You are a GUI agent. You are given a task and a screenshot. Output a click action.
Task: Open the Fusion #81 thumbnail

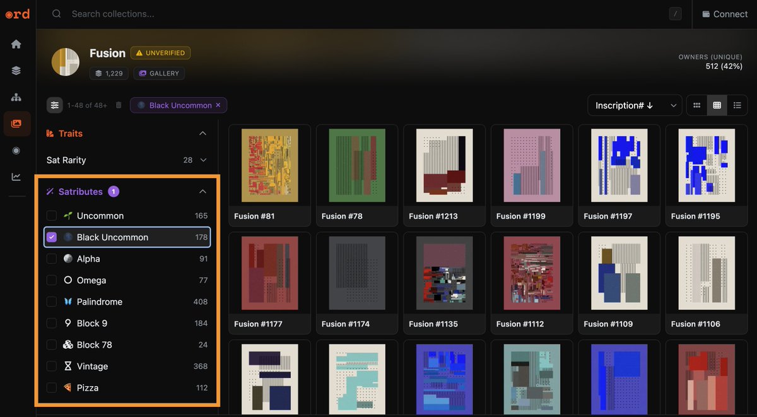tap(270, 165)
